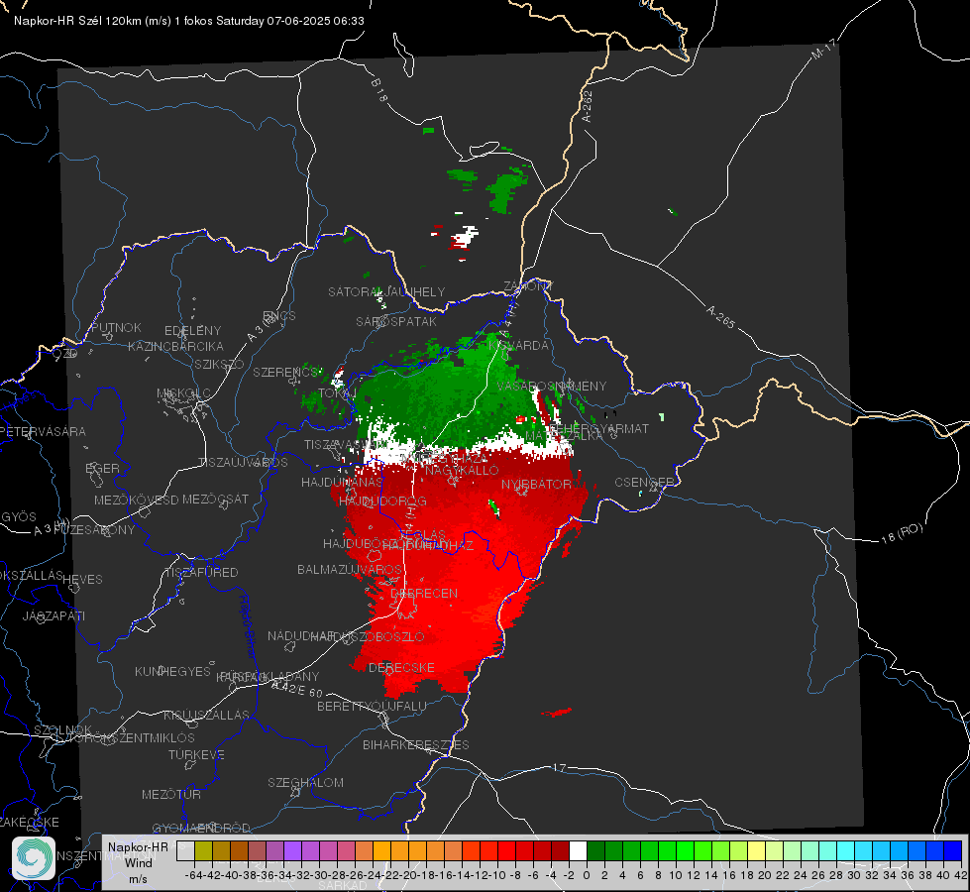Click the HAJDÚDOROG city label
This screenshot has height=892, width=970.
(382, 501)
